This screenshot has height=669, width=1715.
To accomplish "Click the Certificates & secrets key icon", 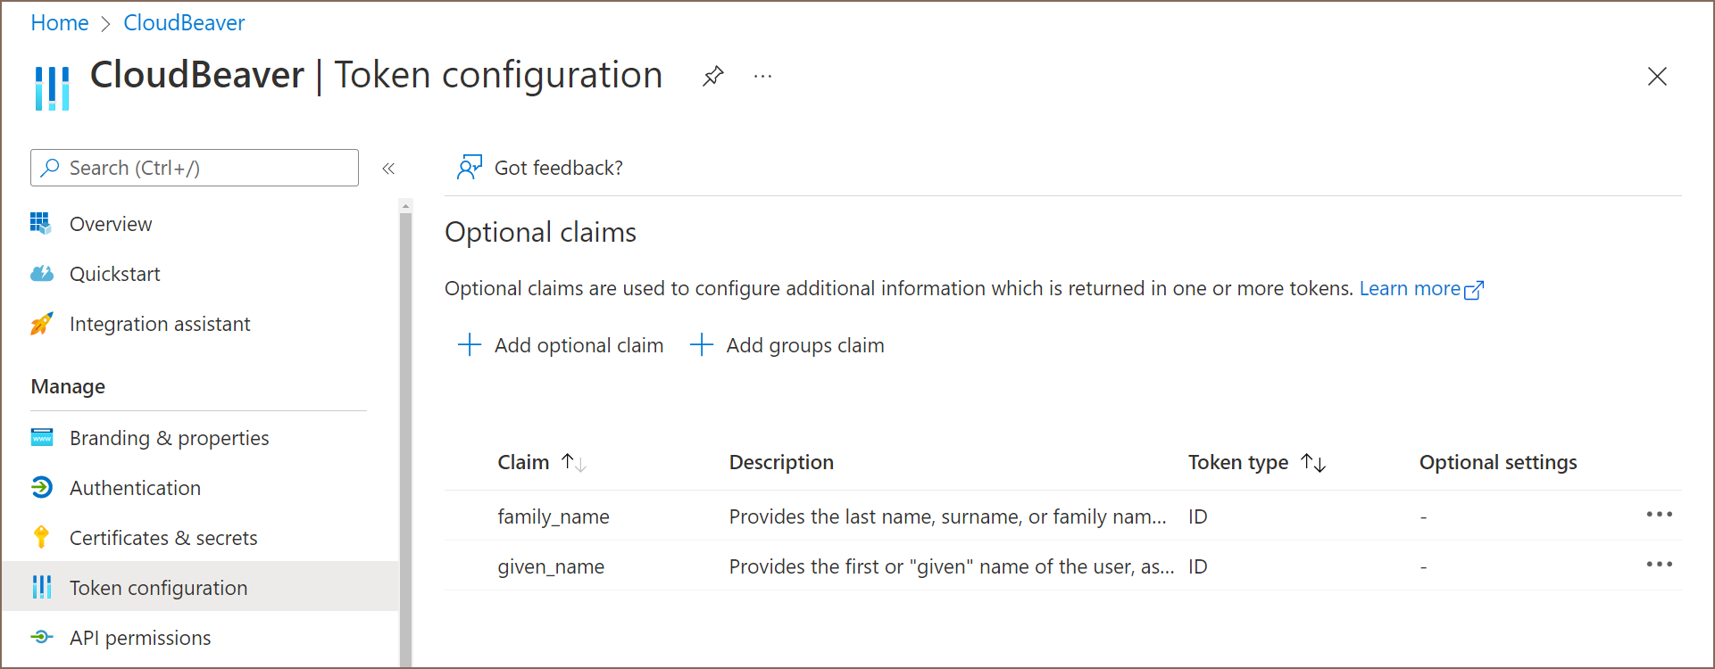I will (x=41, y=537).
